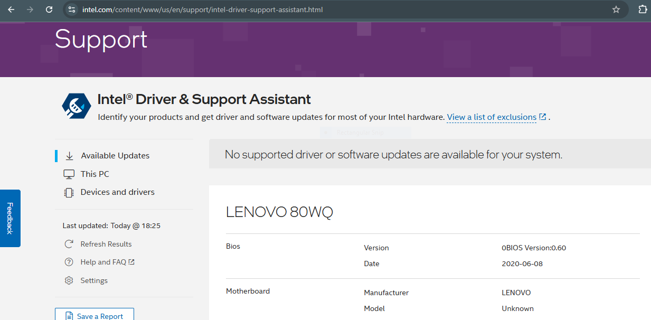Click the Intel Driver & Support Assistant title
This screenshot has width=651, height=320.
[204, 99]
